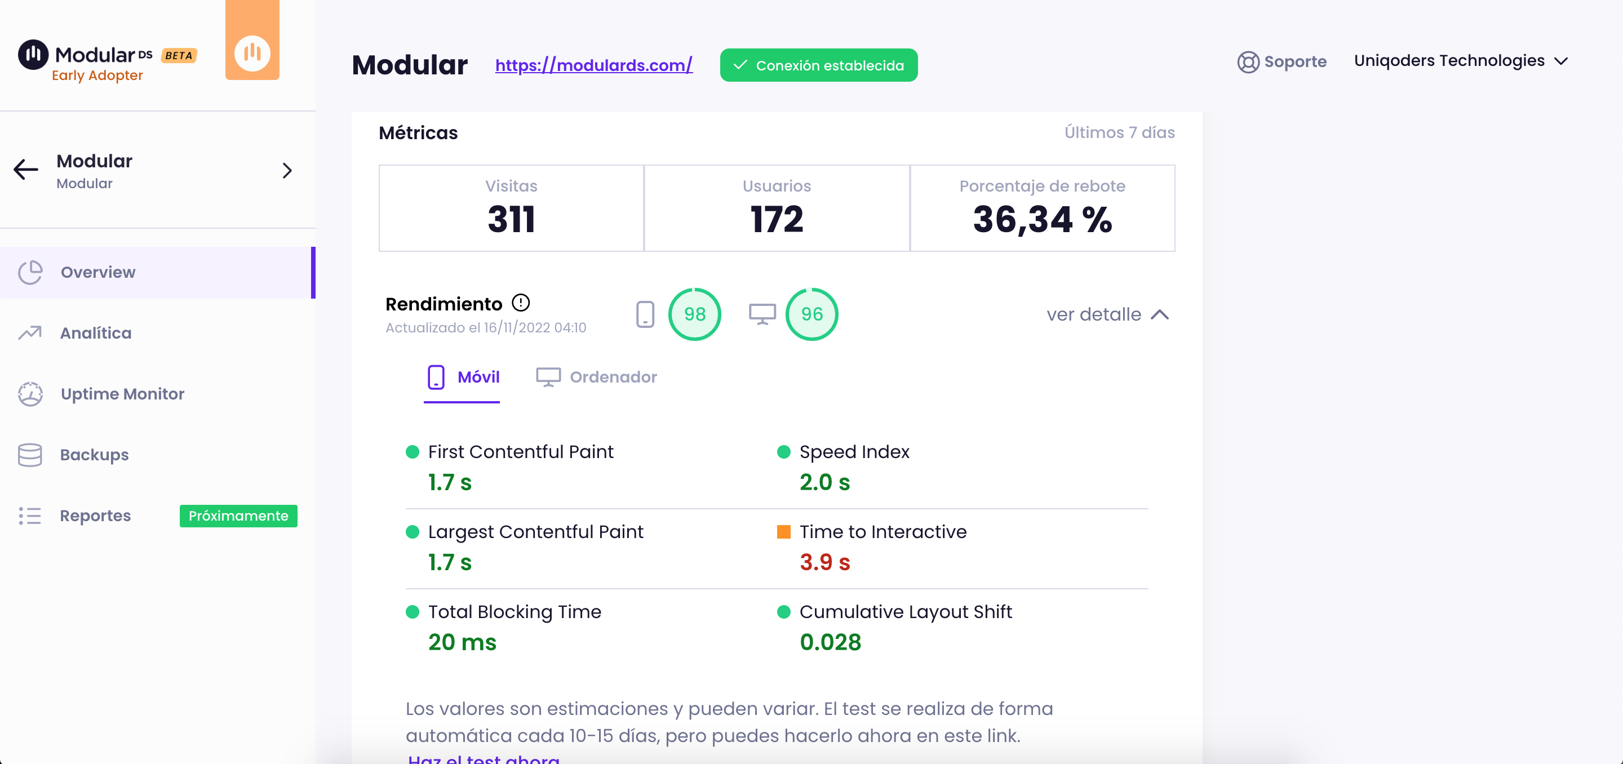The height and width of the screenshot is (764, 1623).
Task: Click the mobile phone icon beside score 98
Action: (x=645, y=314)
